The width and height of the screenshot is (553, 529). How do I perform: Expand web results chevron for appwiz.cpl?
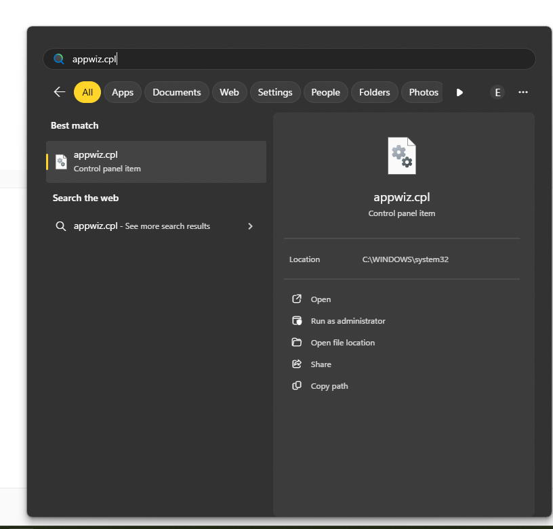250,226
